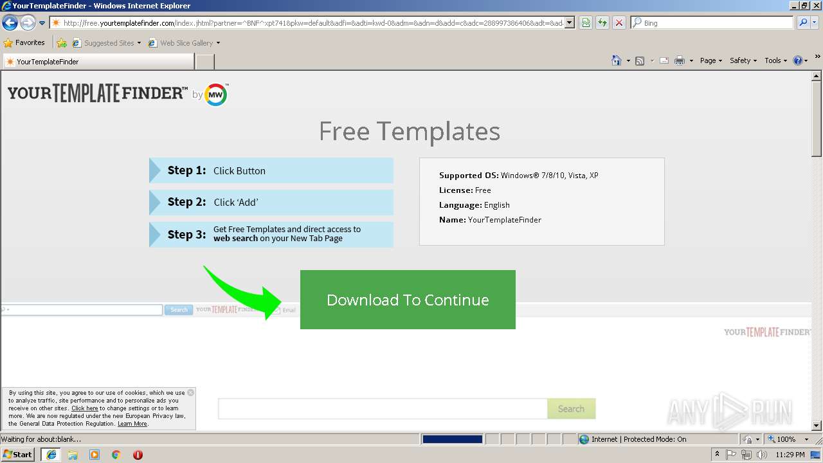Click the Download To Continue button
This screenshot has height=463, width=823.
click(x=408, y=300)
